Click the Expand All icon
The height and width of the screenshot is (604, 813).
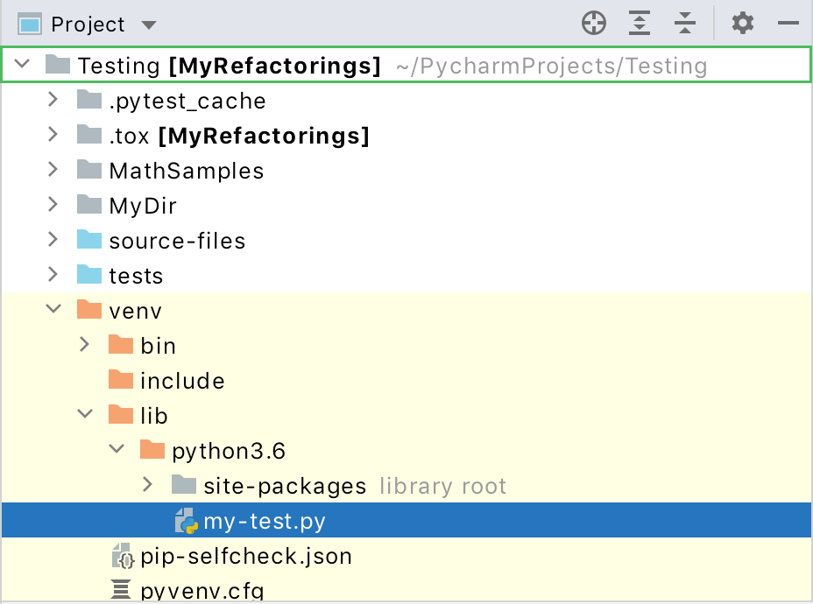point(639,24)
